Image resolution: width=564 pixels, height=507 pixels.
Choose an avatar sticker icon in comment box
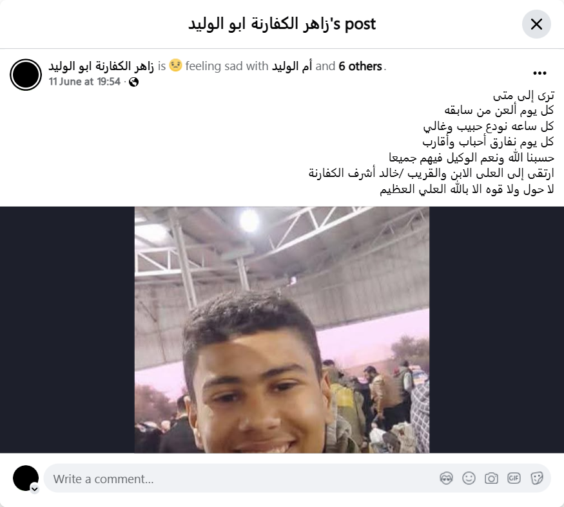(447, 478)
